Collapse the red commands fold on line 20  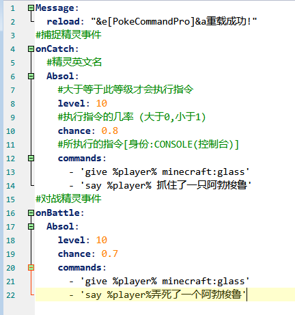(31, 267)
